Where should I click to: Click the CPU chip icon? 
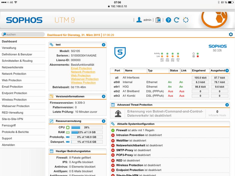[68, 127]
